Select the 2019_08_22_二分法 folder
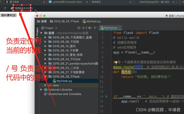The image size is (184, 114). (x=66, y=68)
